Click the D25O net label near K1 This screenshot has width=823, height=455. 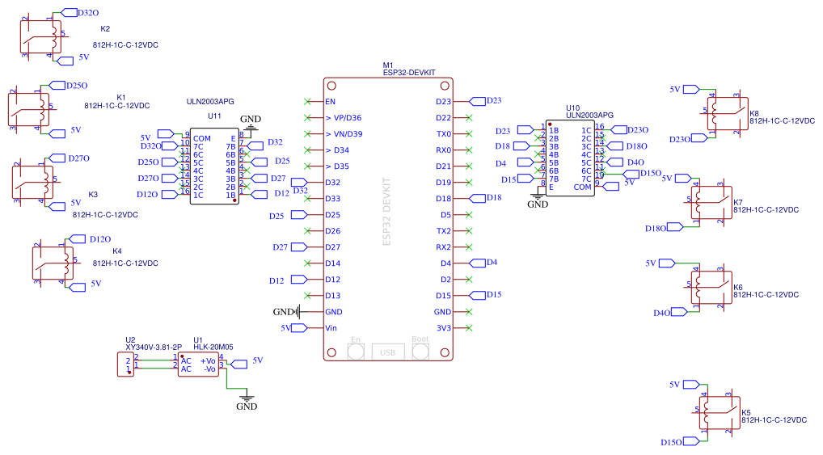[x=77, y=86]
